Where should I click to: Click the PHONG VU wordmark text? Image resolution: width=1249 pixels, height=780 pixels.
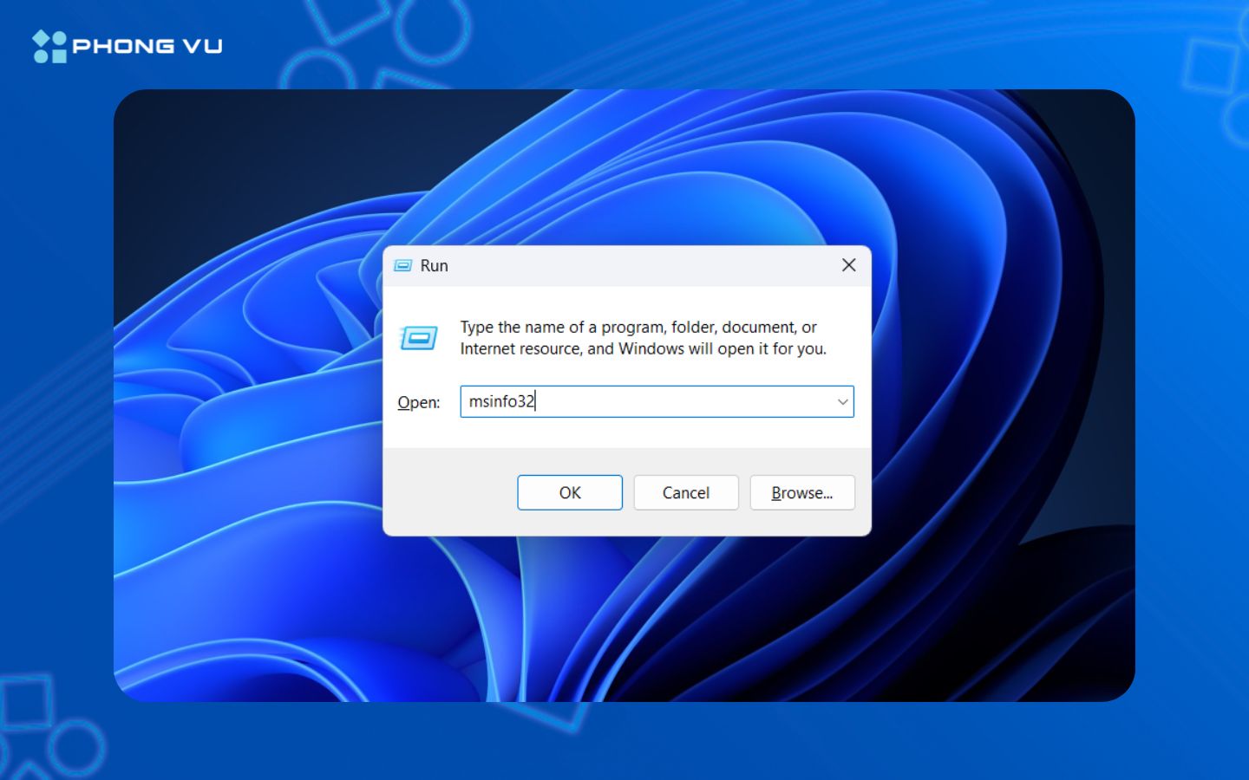[147, 46]
